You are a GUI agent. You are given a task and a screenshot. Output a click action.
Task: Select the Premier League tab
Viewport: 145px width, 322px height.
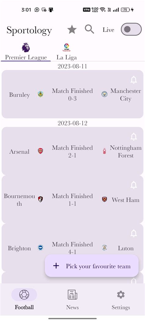coord(26,52)
